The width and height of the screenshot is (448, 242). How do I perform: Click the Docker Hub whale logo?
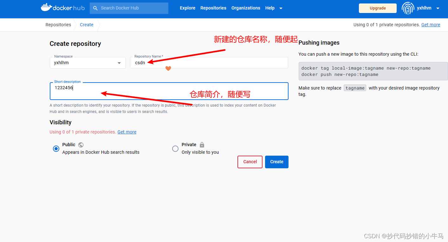point(63,8)
